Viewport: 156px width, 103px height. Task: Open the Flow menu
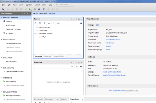[x=15, y=5]
